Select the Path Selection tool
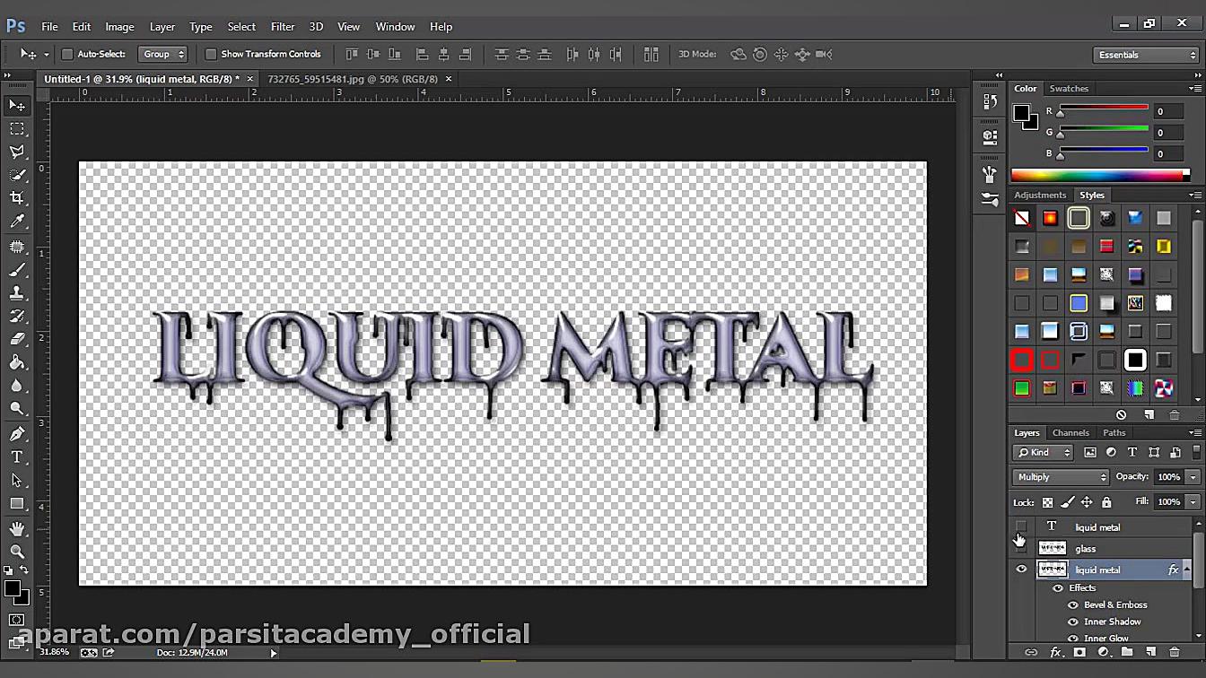1206x678 pixels. pyautogui.click(x=17, y=481)
